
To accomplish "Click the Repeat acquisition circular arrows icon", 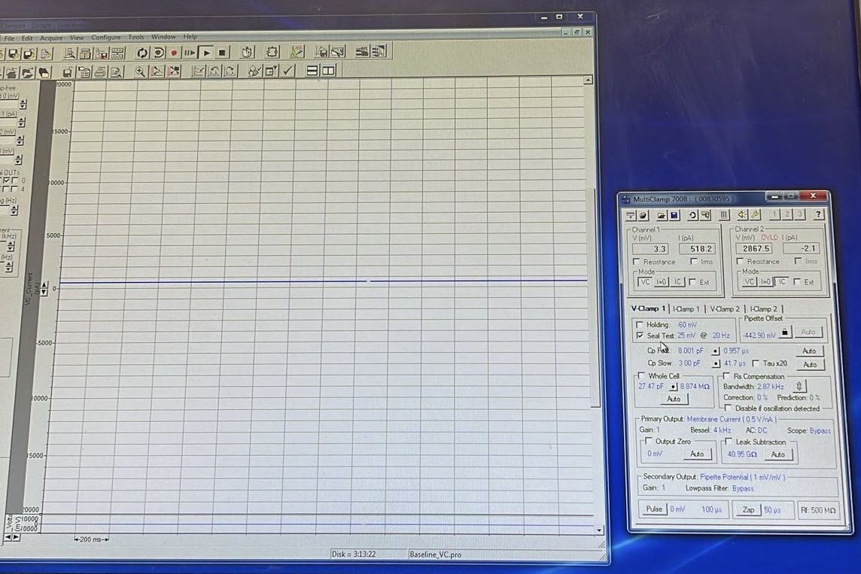I will pyautogui.click(x=141, y=53).
